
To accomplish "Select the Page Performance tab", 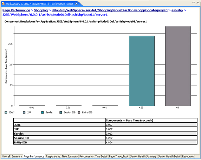I will click(34, 156).
